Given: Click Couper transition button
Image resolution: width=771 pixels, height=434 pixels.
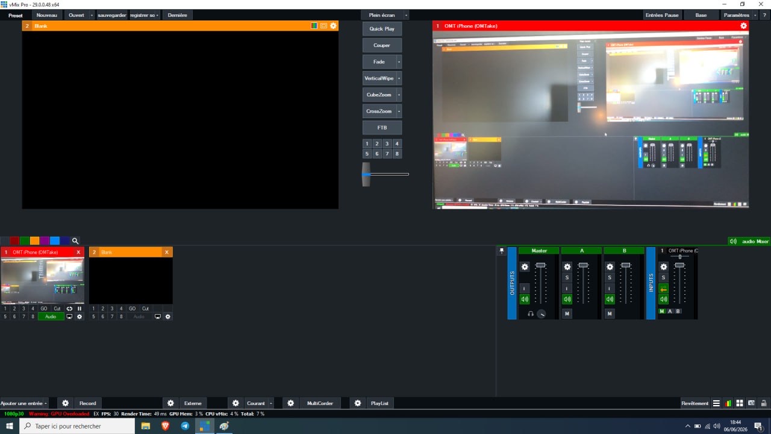Looking at the screenshot, I should (x=382, y=45).
